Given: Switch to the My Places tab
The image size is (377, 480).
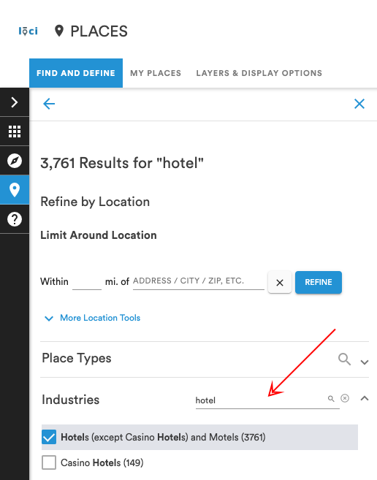Looking at the screenshot, I should coord(156,73).
